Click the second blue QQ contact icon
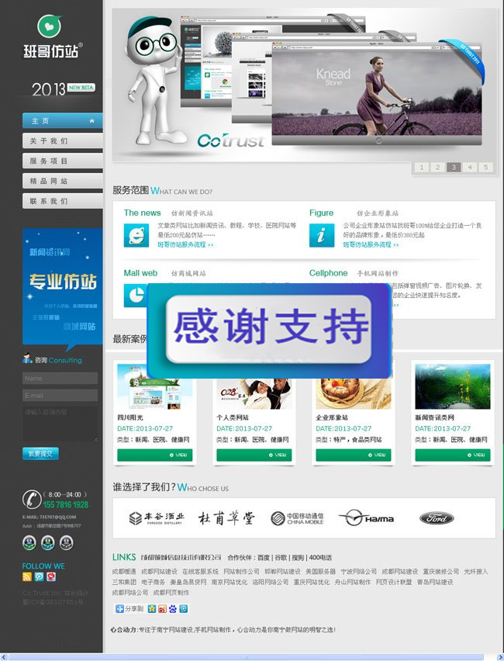 coord(47,542)
